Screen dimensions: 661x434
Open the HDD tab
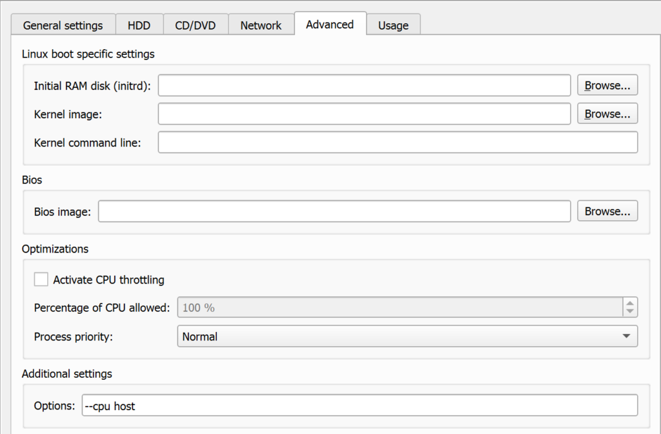pos(139,25)
